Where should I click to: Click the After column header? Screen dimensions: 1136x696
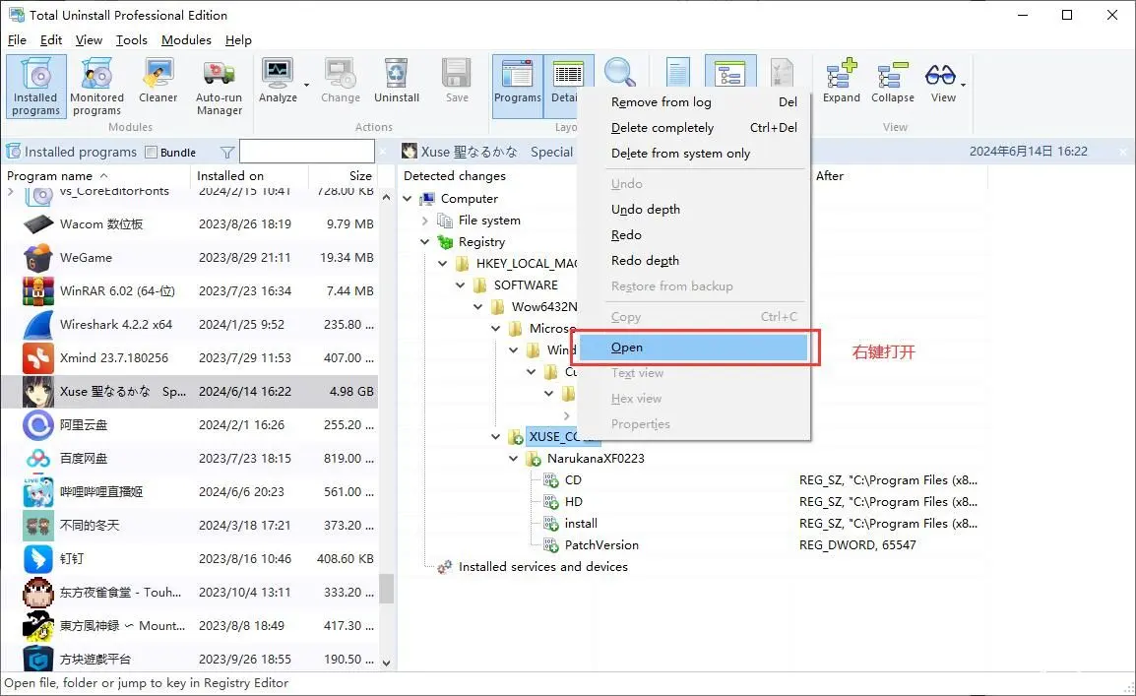point(830,176)
